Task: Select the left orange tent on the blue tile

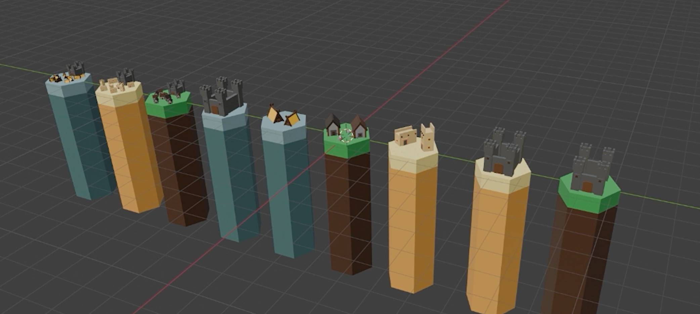Action: [x=275, y=115]
